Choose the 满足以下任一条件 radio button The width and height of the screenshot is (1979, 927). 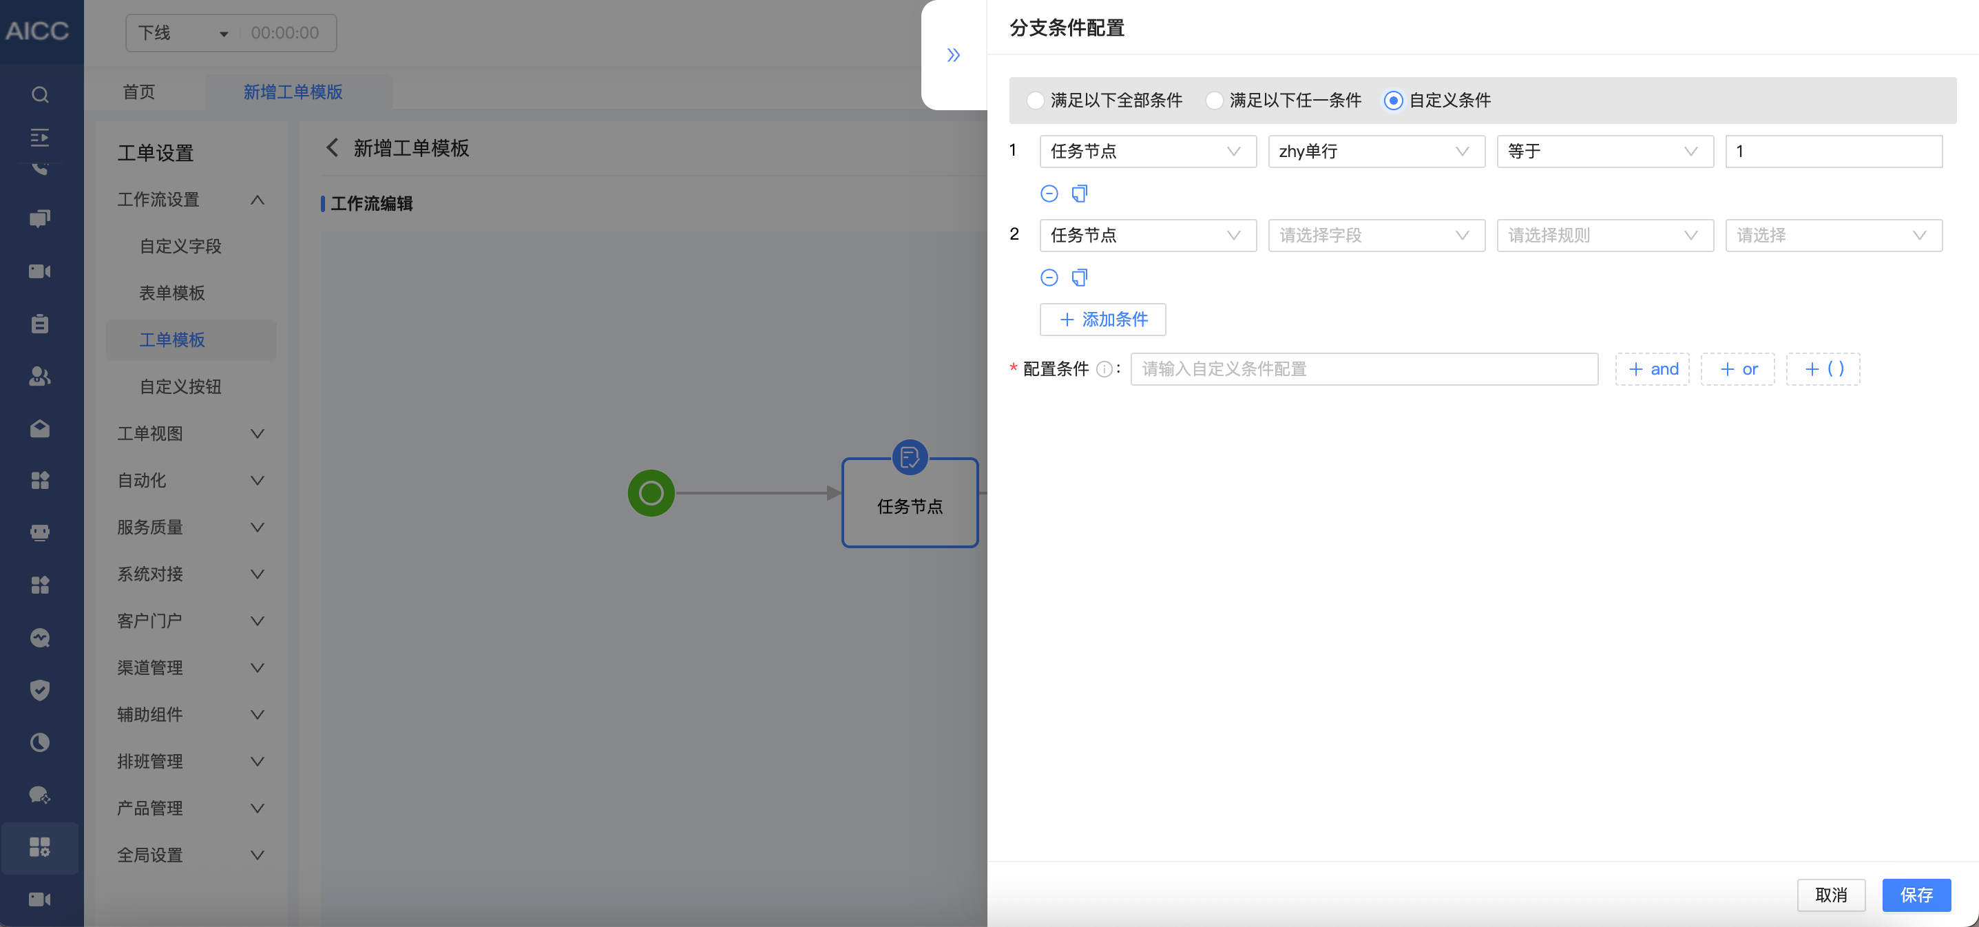pos(1215,100)
